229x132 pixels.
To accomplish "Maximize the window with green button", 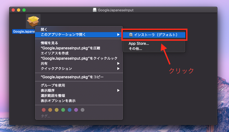I will pyautogui.click(x=24, y=10).
